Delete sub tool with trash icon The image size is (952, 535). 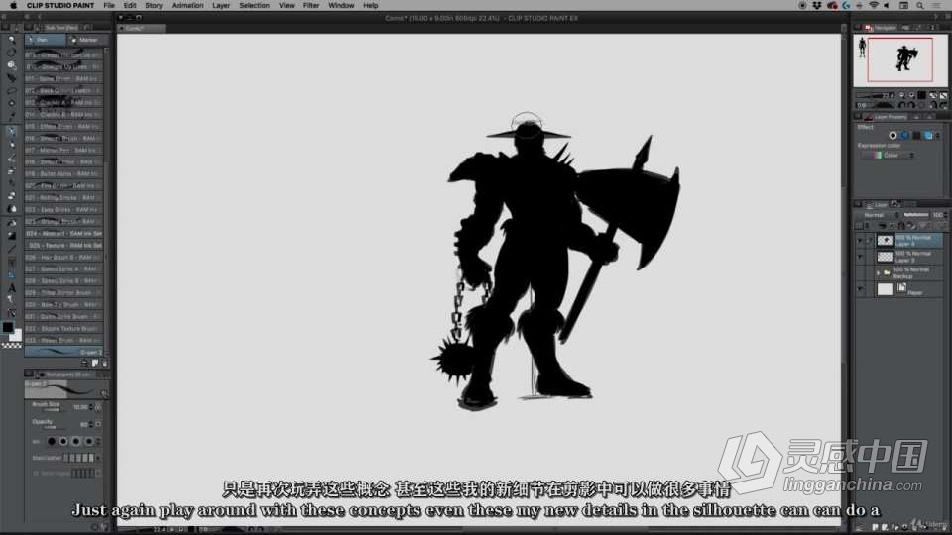104,363
